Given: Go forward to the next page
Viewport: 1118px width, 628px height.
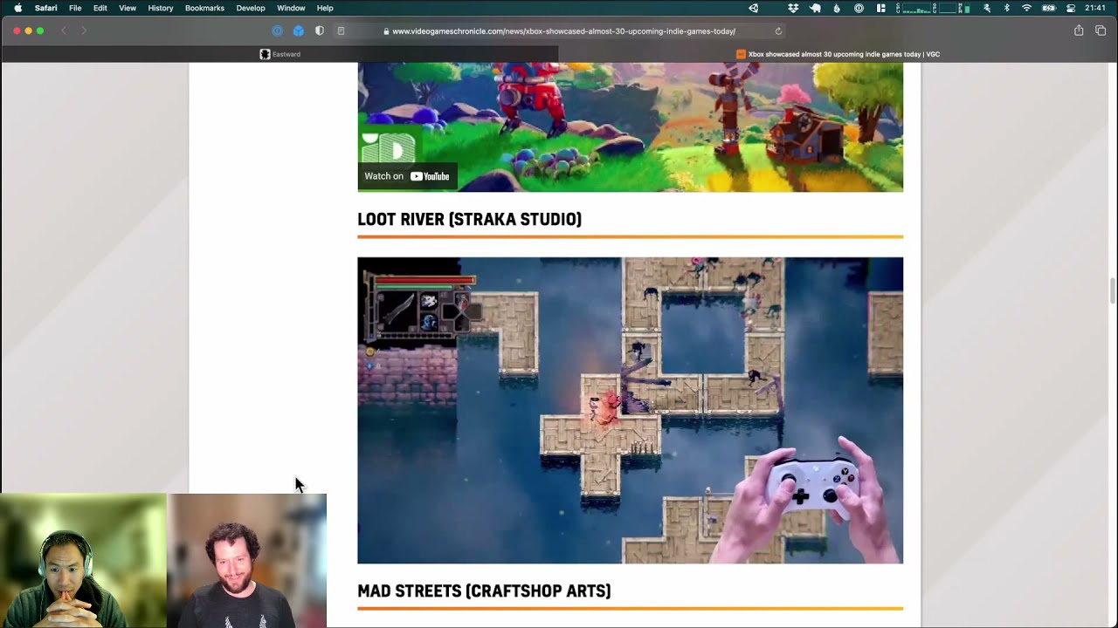Looking at the screenshot, I should coord(84,31).
